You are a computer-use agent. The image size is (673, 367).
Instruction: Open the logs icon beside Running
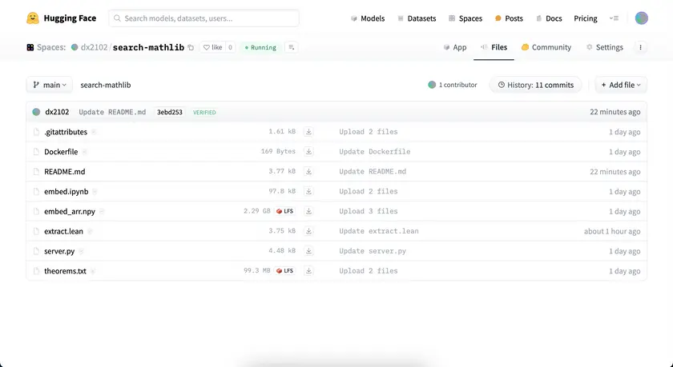(292, 47)
